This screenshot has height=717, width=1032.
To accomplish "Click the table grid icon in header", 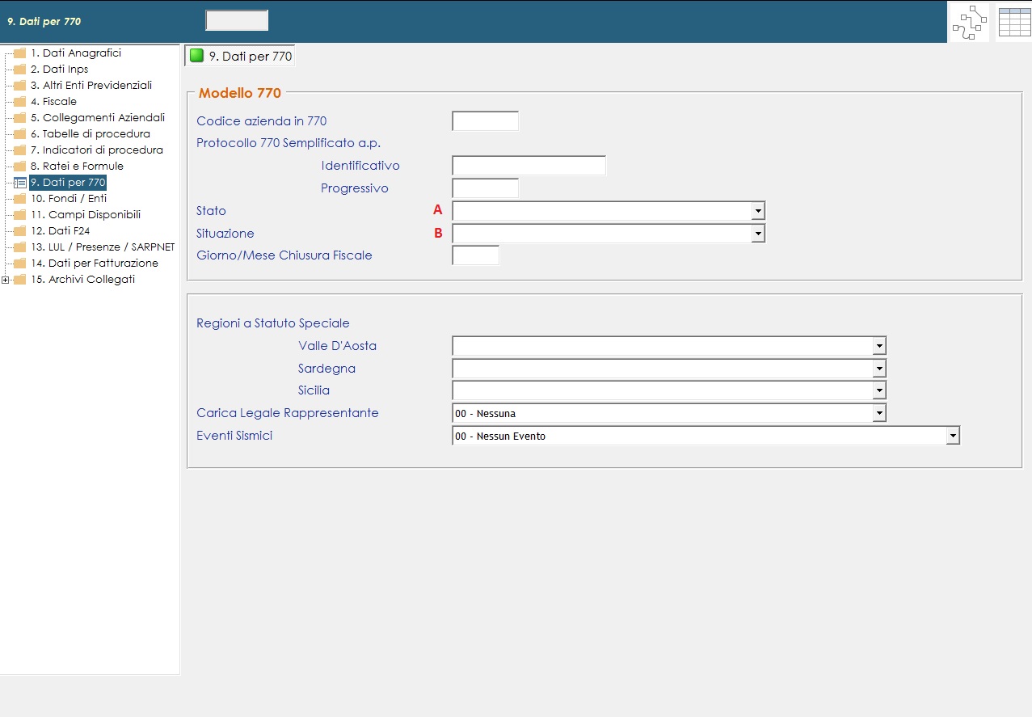I will coord(1014,22).
